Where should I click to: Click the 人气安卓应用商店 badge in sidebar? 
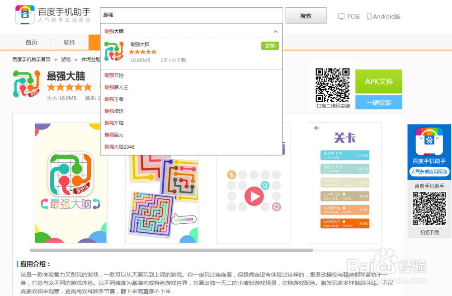click(429, 172)
